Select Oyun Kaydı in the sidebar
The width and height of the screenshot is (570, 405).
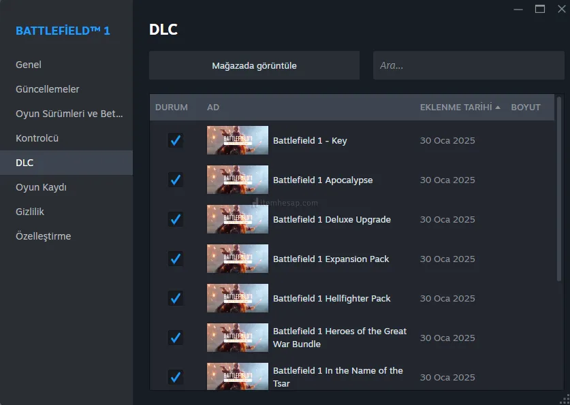pos(41,187)
